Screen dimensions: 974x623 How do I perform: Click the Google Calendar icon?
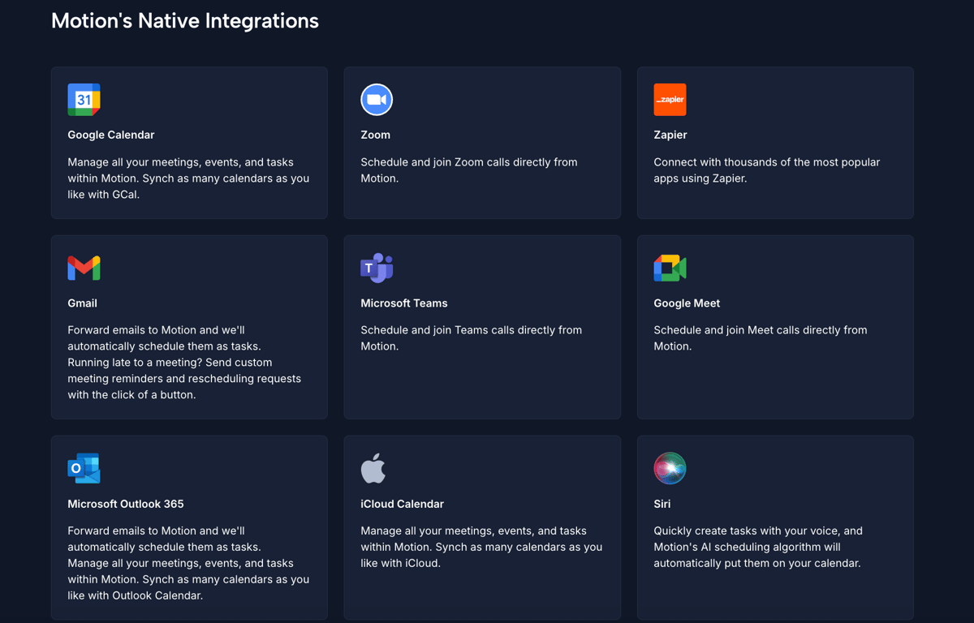[x=84, y=100]
